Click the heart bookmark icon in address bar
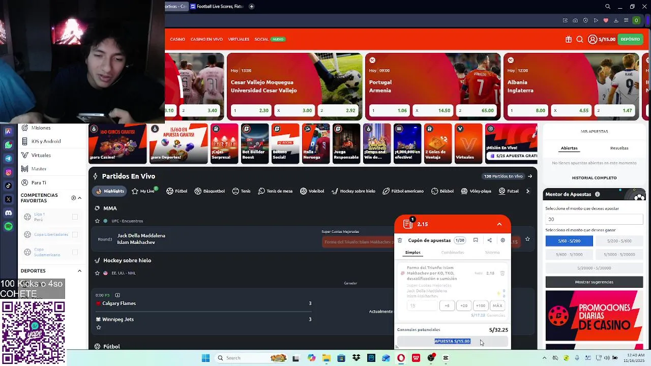This screenshot has height=366, width=651. [606, 20]
